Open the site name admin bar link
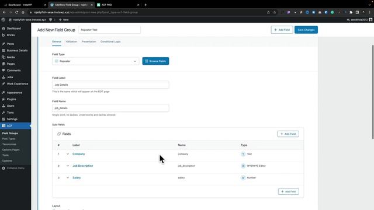The height and width of the screenshot is (210, 374). 27,20
